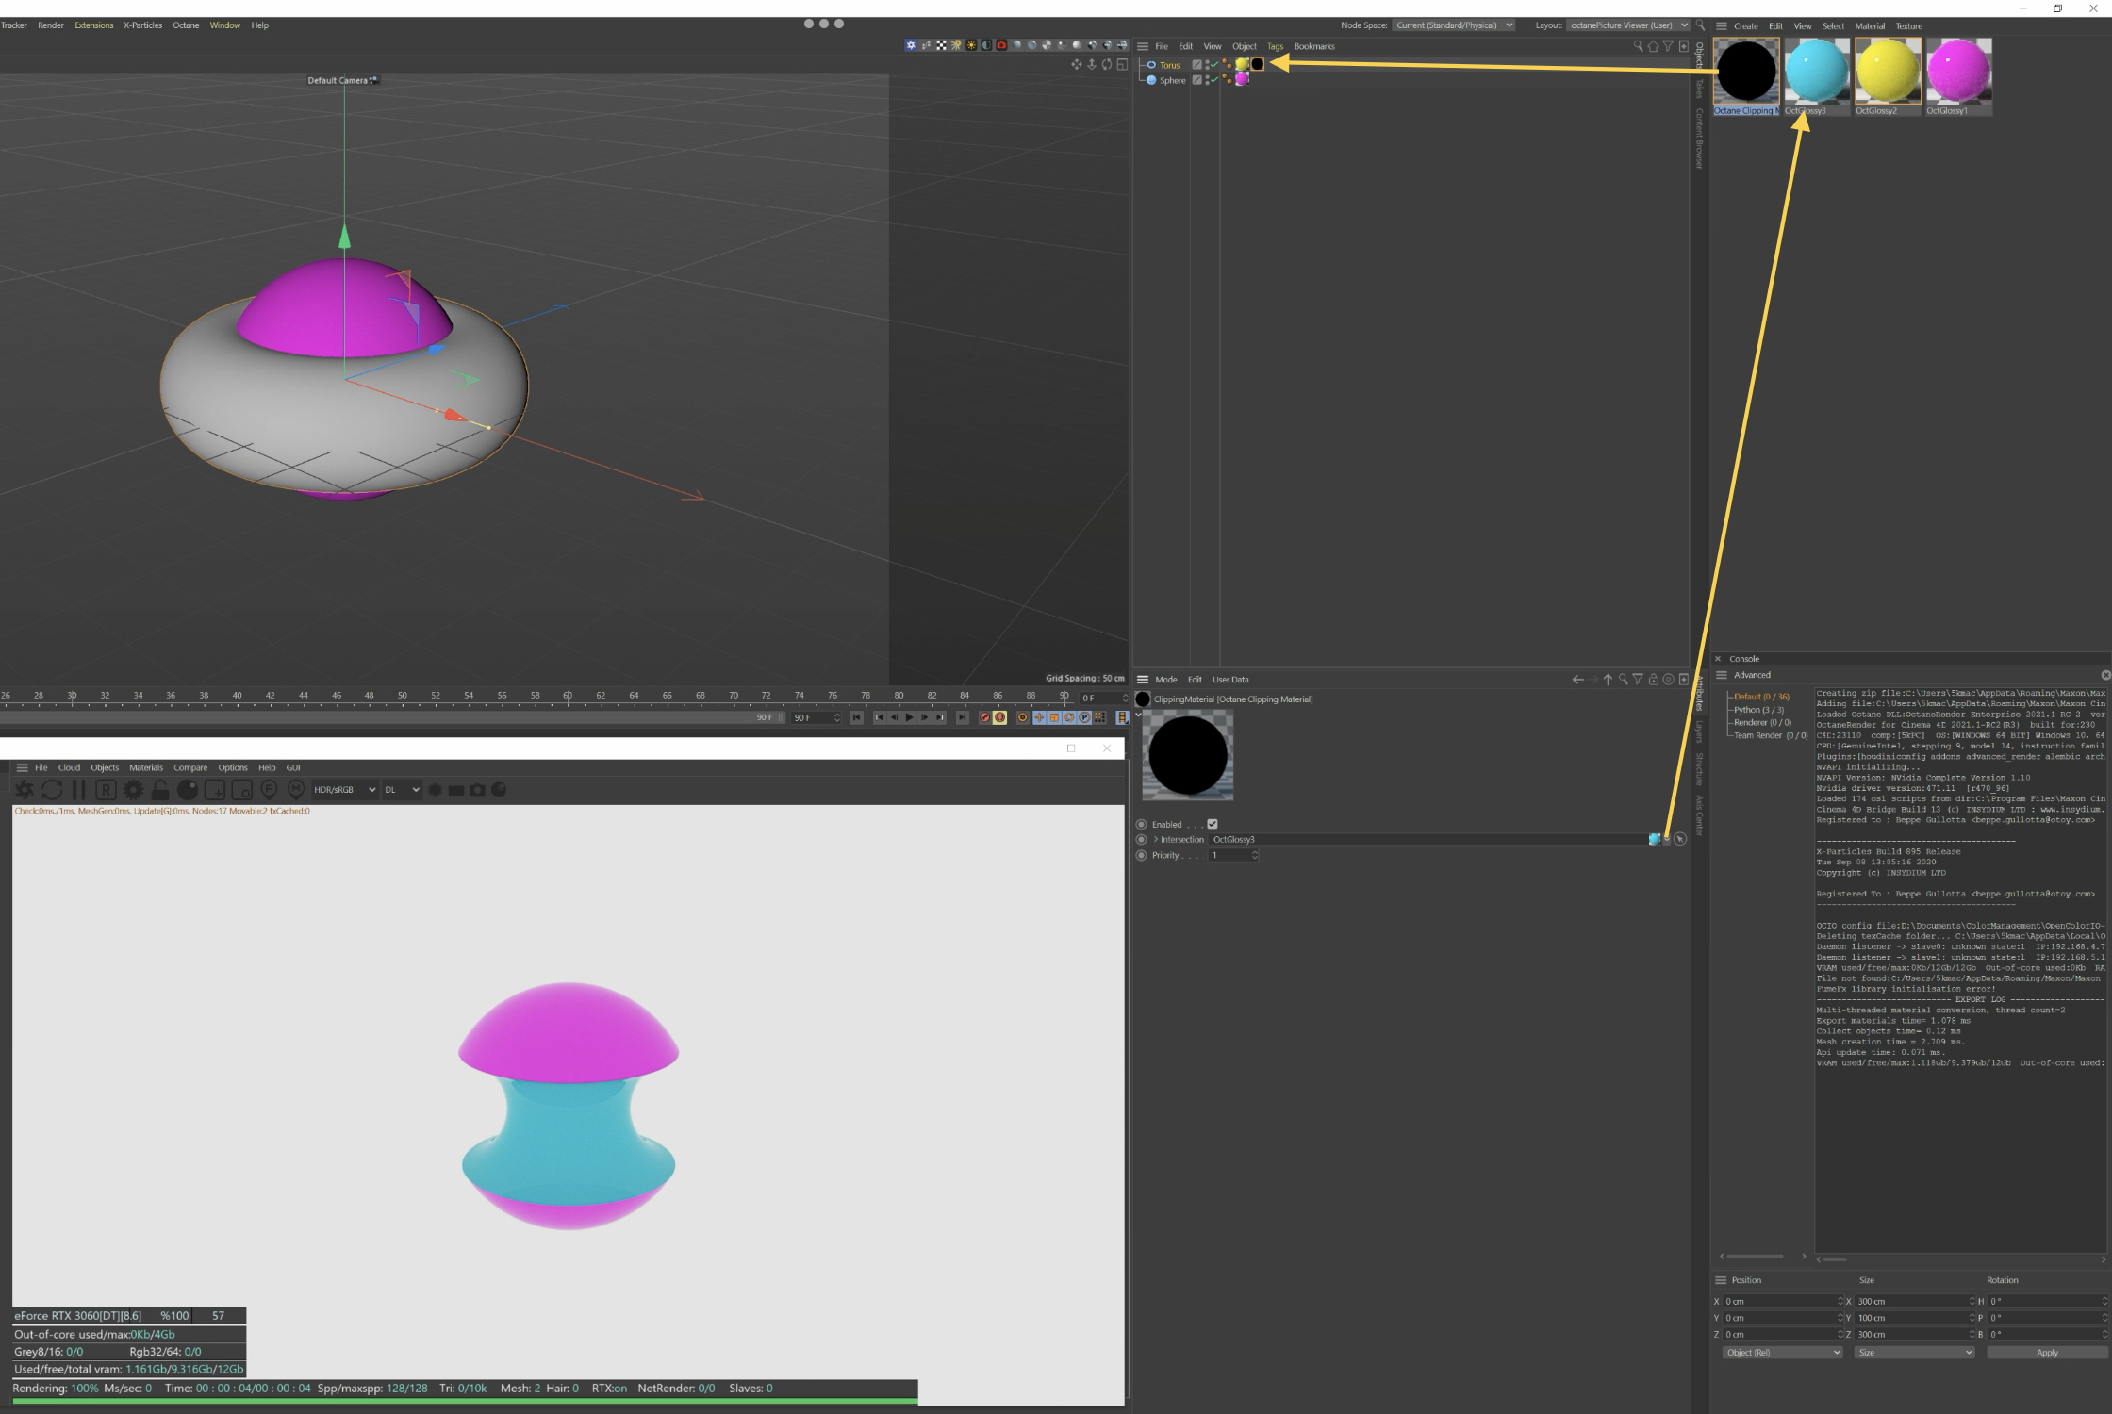Select the yellow OctGlossy2 material swatch

click(1888, 72)
